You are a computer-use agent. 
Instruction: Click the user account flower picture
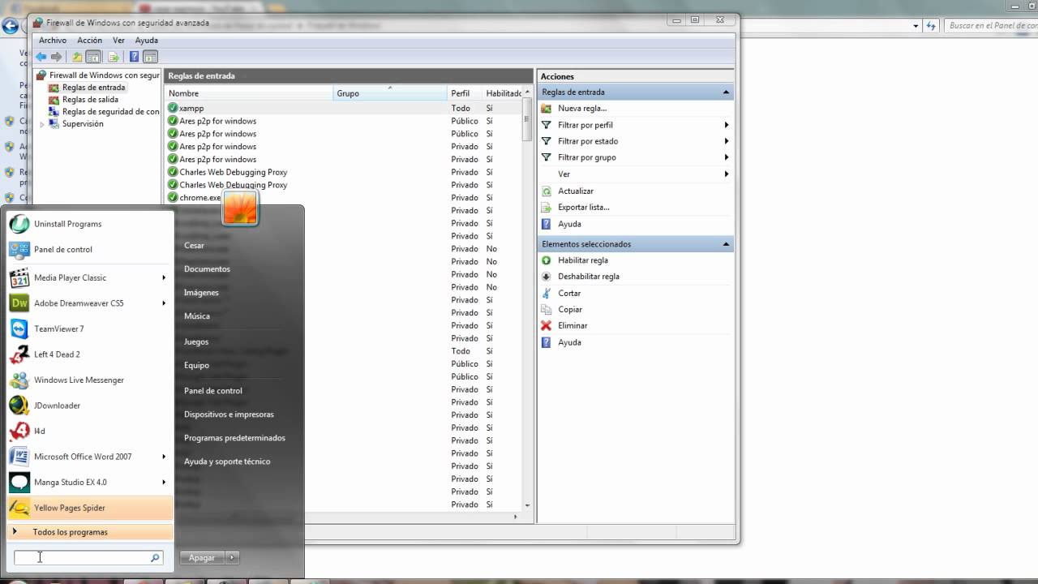click(240, 208)
